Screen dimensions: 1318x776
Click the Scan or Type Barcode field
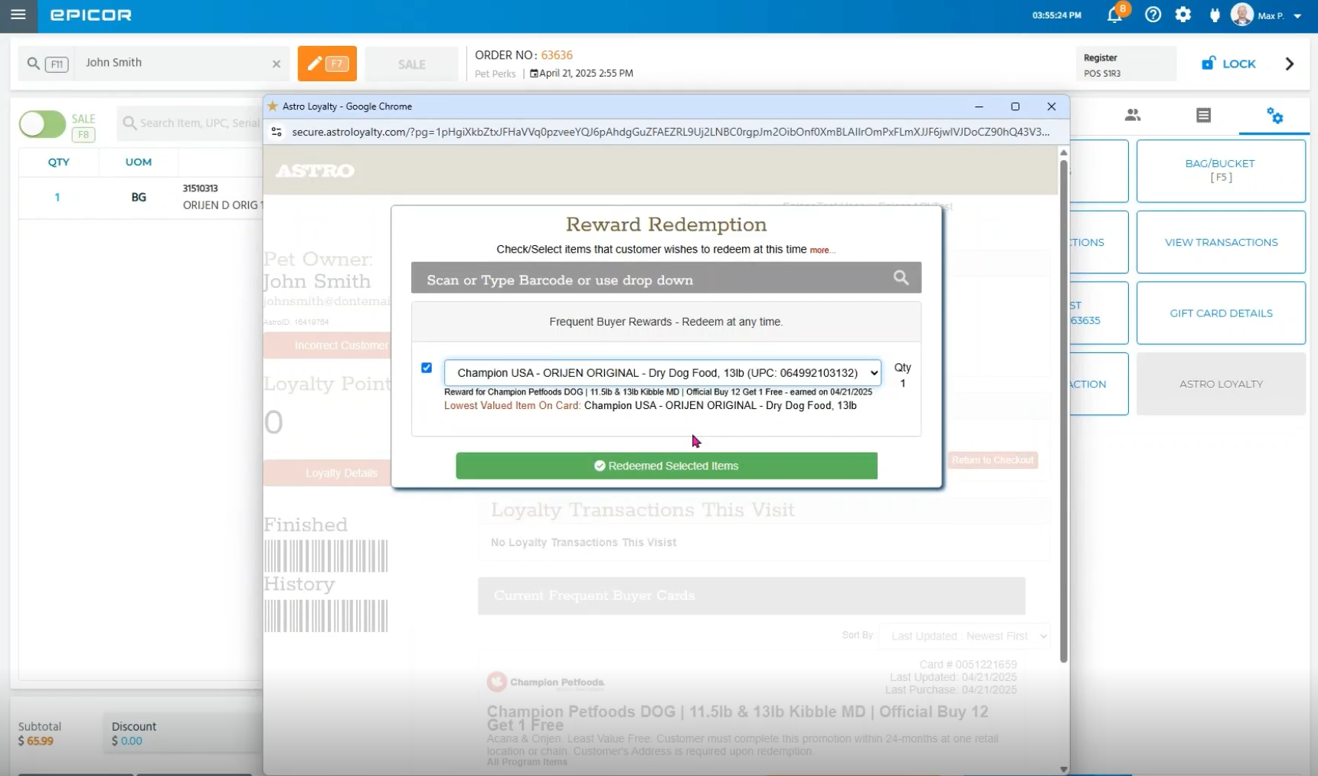pyautogui.click(x=651, y=279)
